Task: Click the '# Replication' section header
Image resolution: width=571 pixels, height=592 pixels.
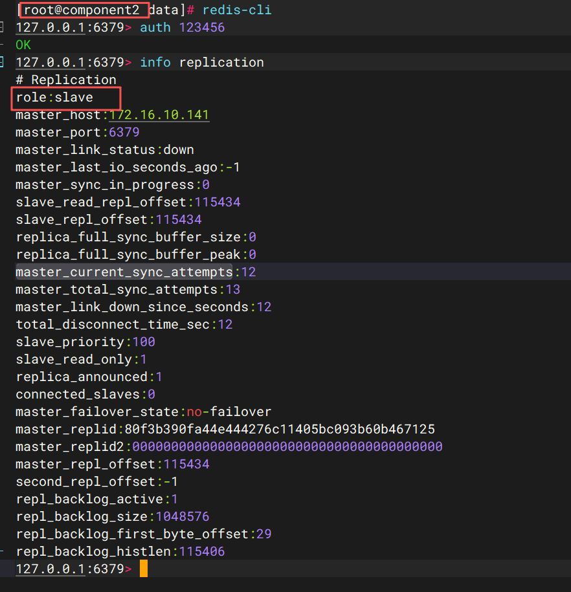Action: tap(66, 80)
